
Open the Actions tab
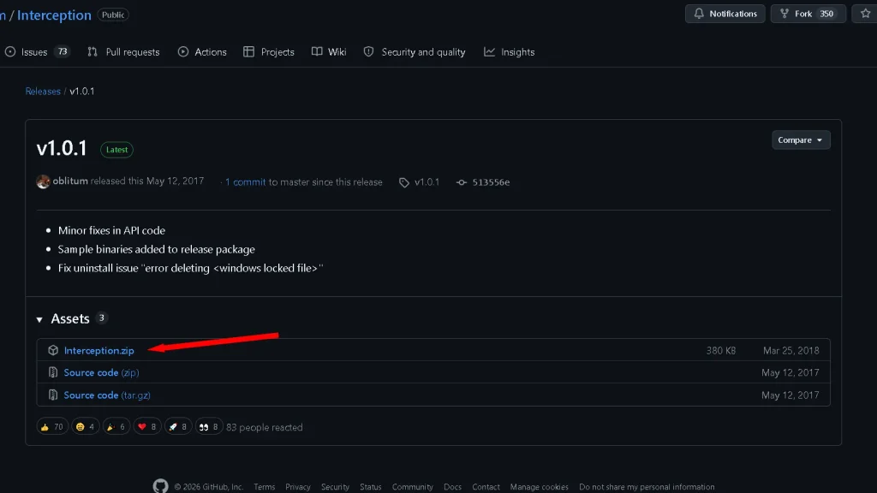pos(202,52)
